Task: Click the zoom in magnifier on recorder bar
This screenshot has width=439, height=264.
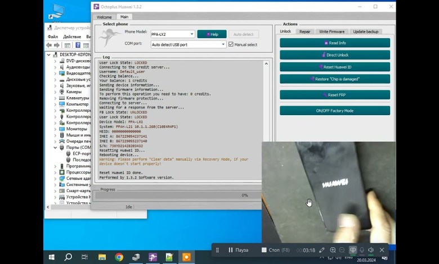Action: [x=333, y=250]
